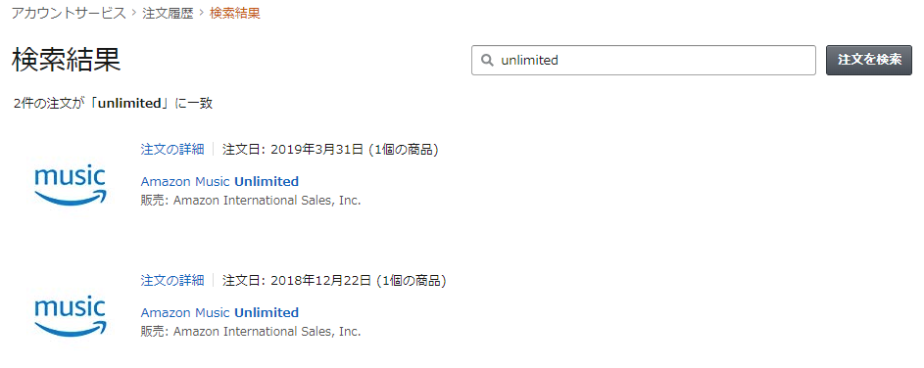The height and width of the screenshot is (368, 924).
Task: Go to アカウントサービス breadcrumb
Action: click(69, 13)
